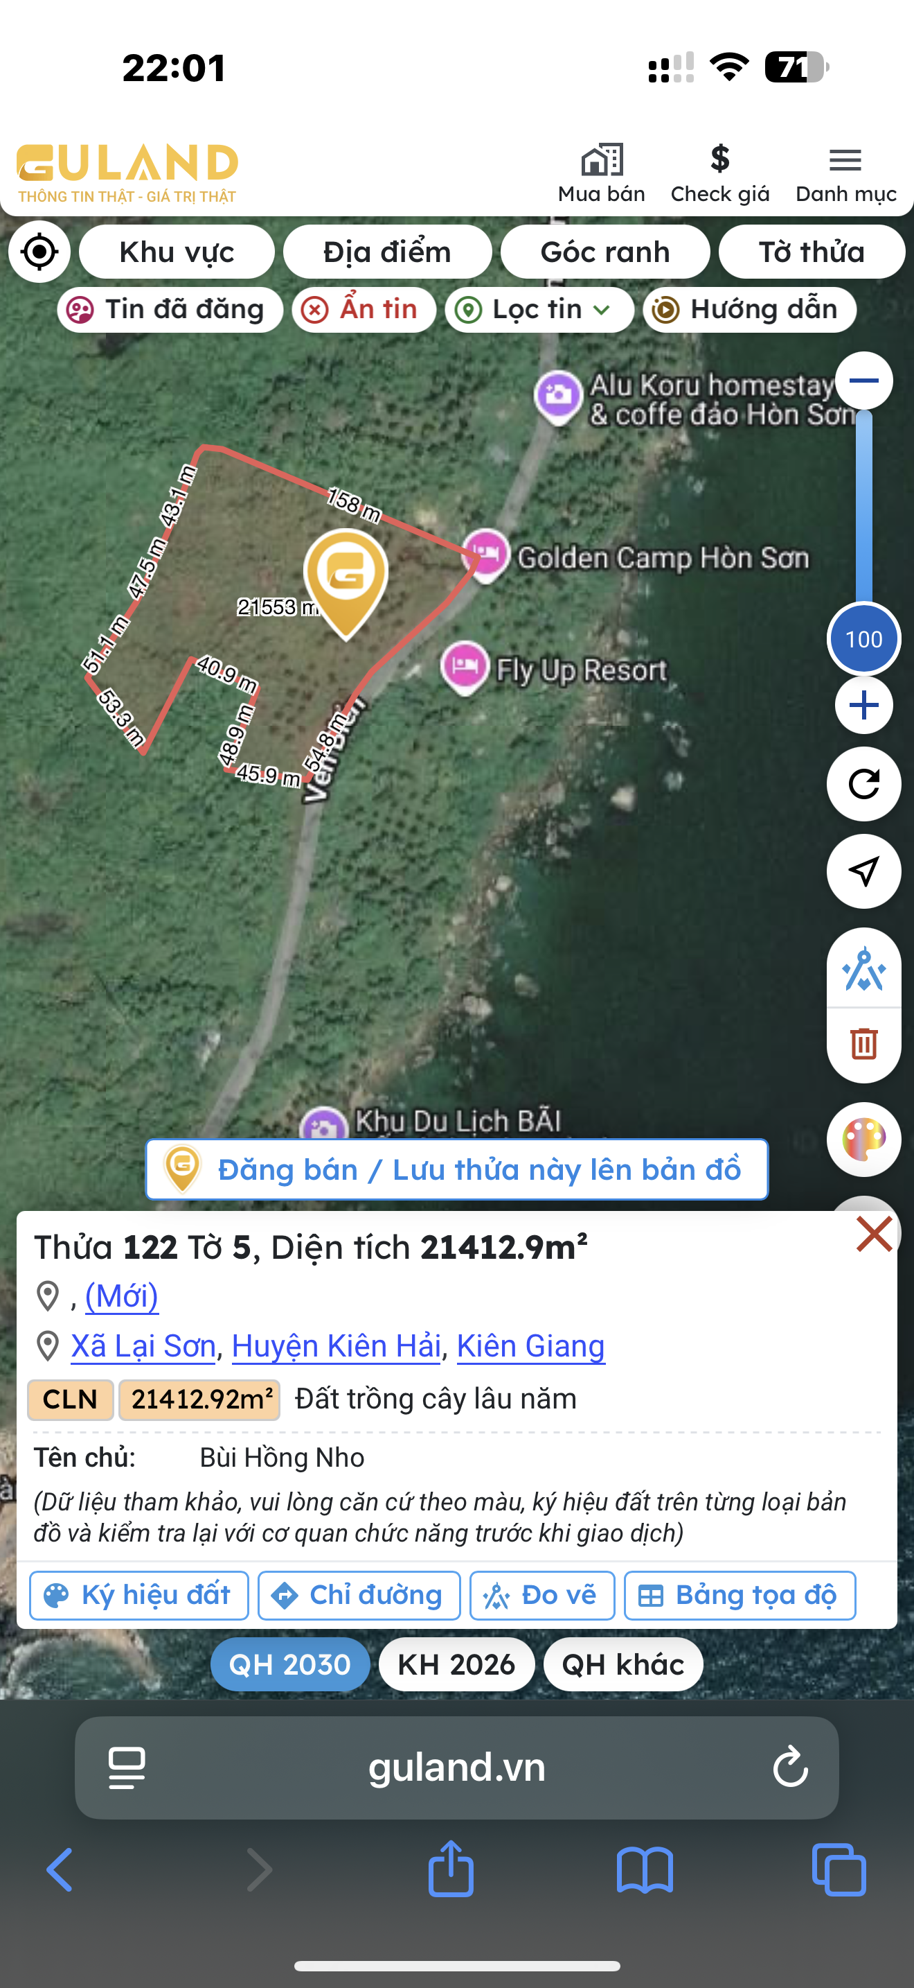Click Đăng bán / Lưu thửa này button
Image resolution: width=914 pixels, height=1988 pixels.
[457, 1169]
